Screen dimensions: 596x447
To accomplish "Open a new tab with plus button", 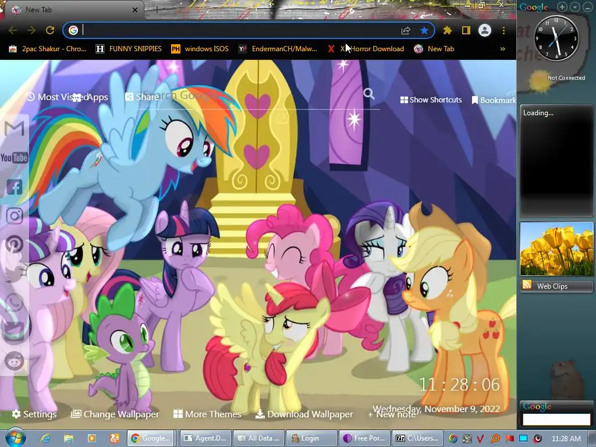I will [157, 10].
